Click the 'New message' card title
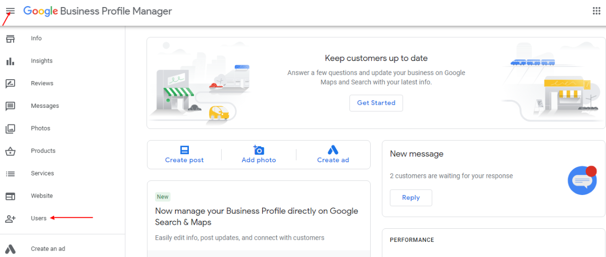This screenshot has height=257, width=606. pyautogui.click(x=417, y=154)
